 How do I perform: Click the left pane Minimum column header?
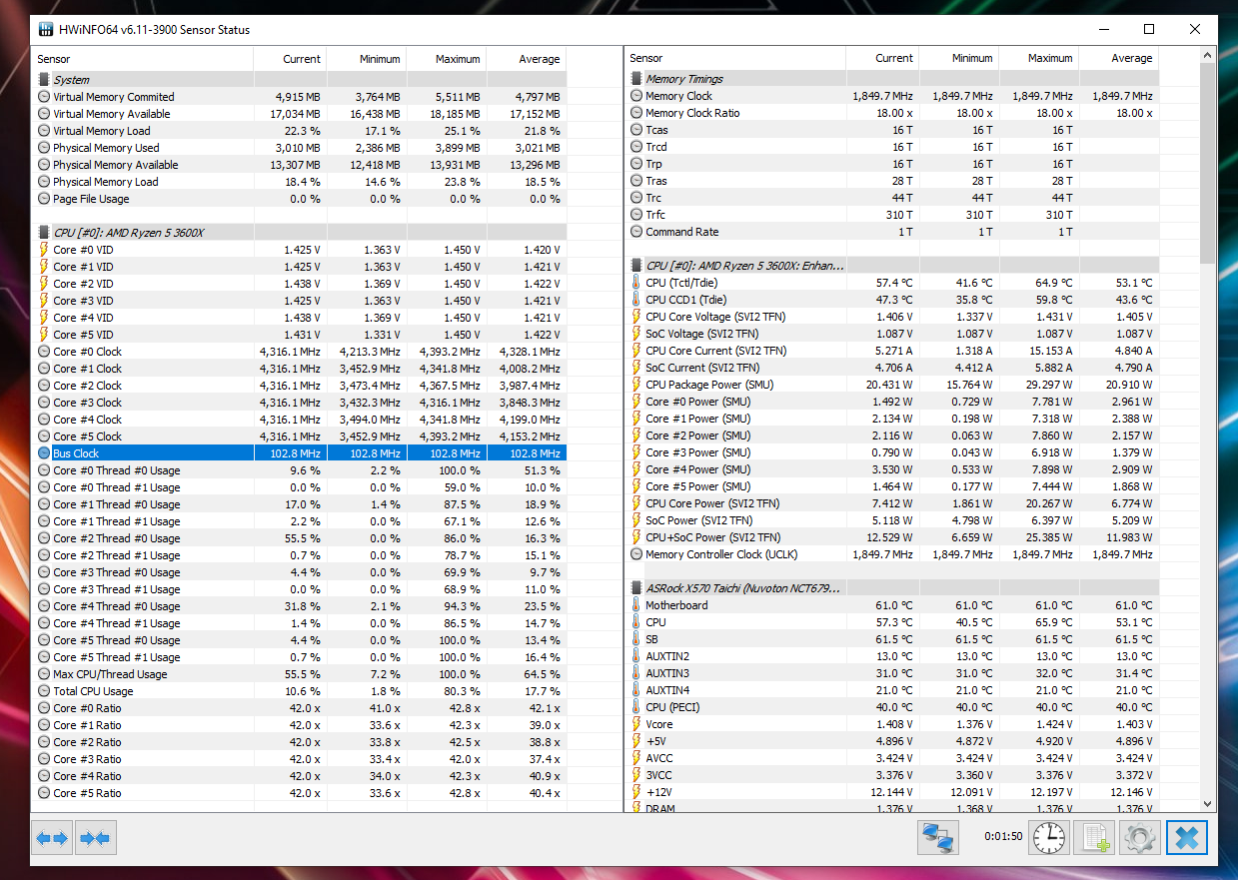367,59
